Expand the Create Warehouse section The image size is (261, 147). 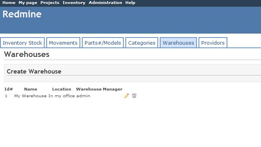(x=34, y=72)
